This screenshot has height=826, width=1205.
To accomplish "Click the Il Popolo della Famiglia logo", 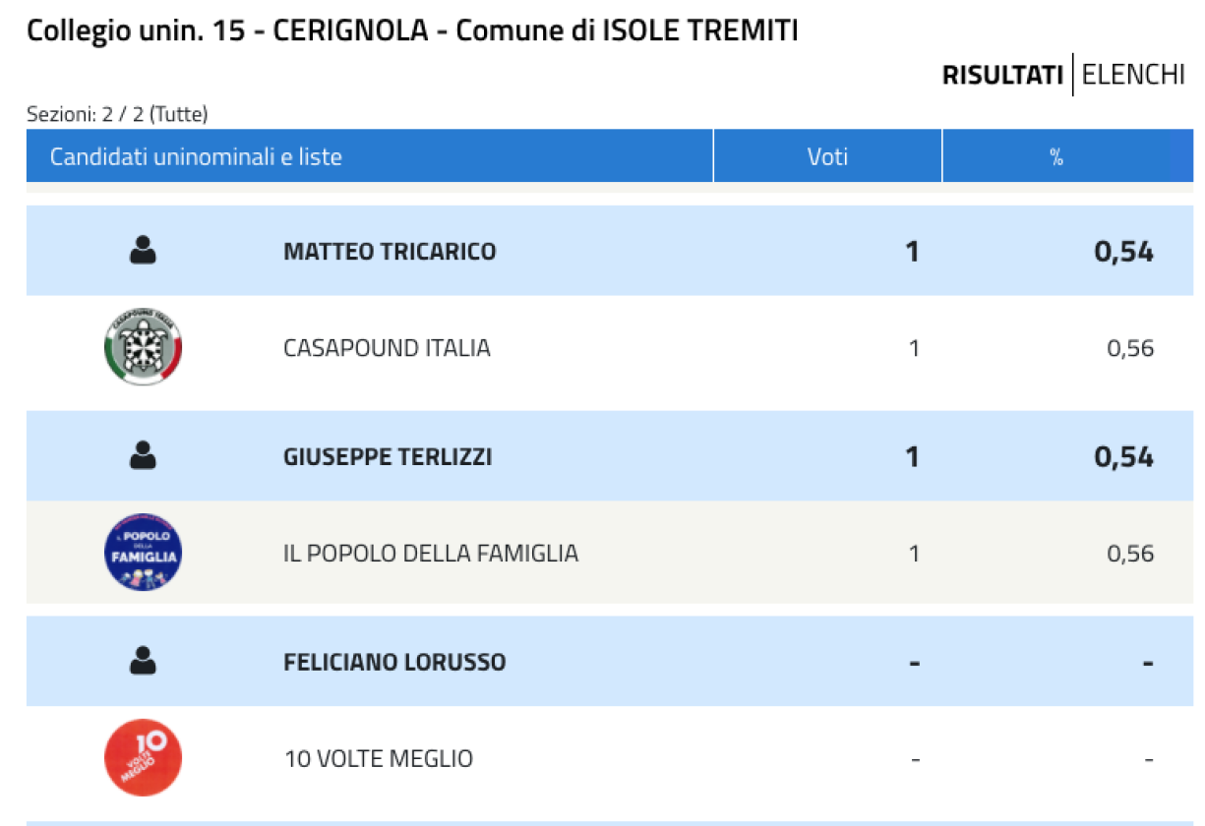I will coord(144,553).
